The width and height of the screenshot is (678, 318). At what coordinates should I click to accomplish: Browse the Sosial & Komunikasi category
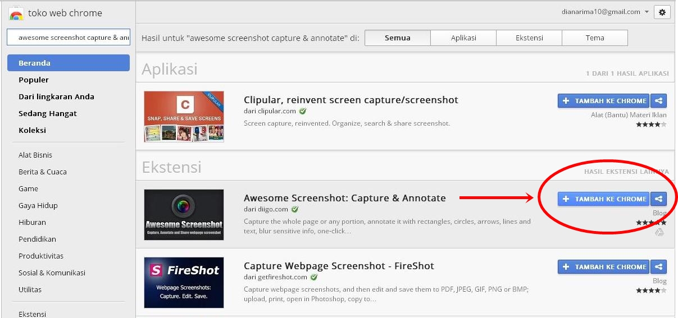52,273
